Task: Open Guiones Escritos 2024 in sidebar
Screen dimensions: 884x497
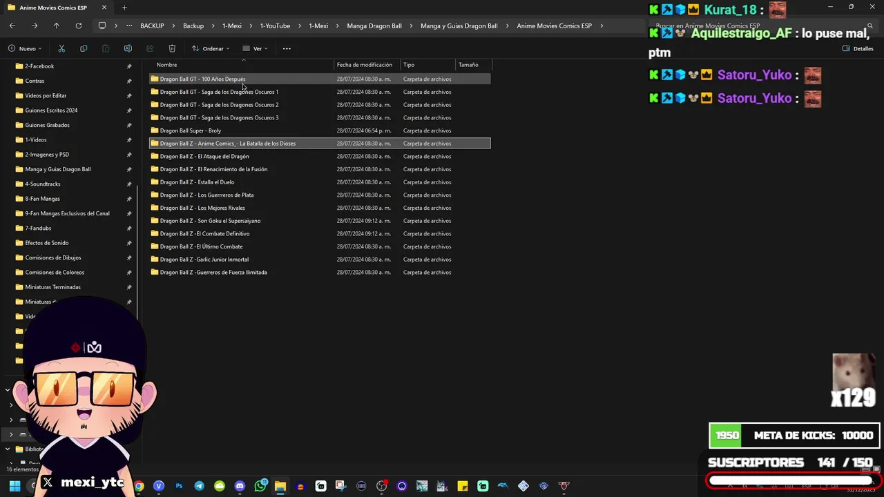Action: coord(51,110)
